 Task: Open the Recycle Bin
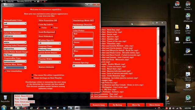(x=5, y=99)
